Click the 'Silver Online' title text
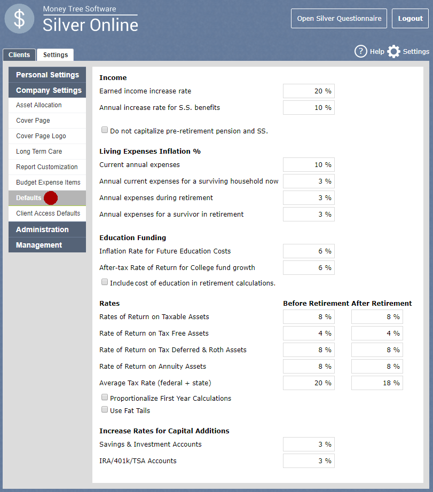433x492 pixels. [x=90, y=25]
